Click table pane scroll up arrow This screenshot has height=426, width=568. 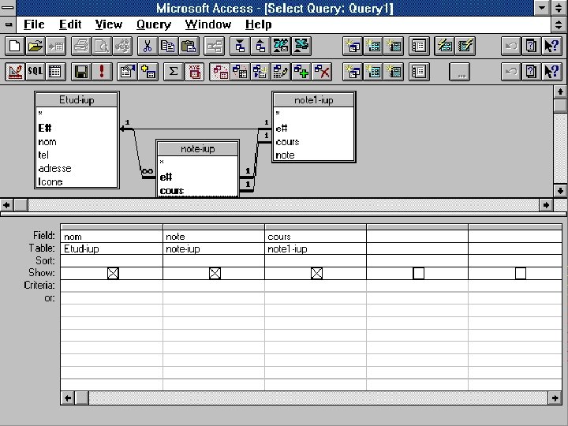(560, 92)
